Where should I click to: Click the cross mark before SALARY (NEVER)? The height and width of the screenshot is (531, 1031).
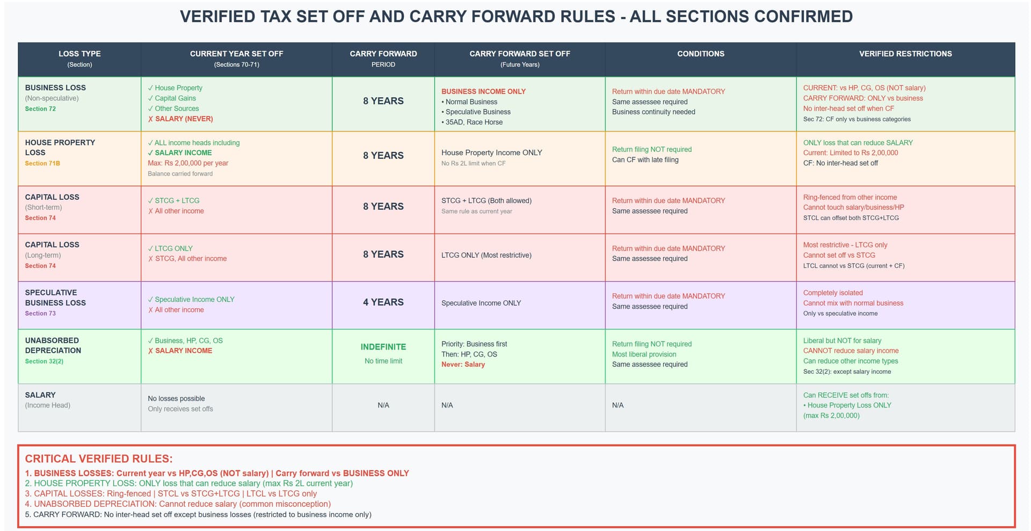point(150,119)
